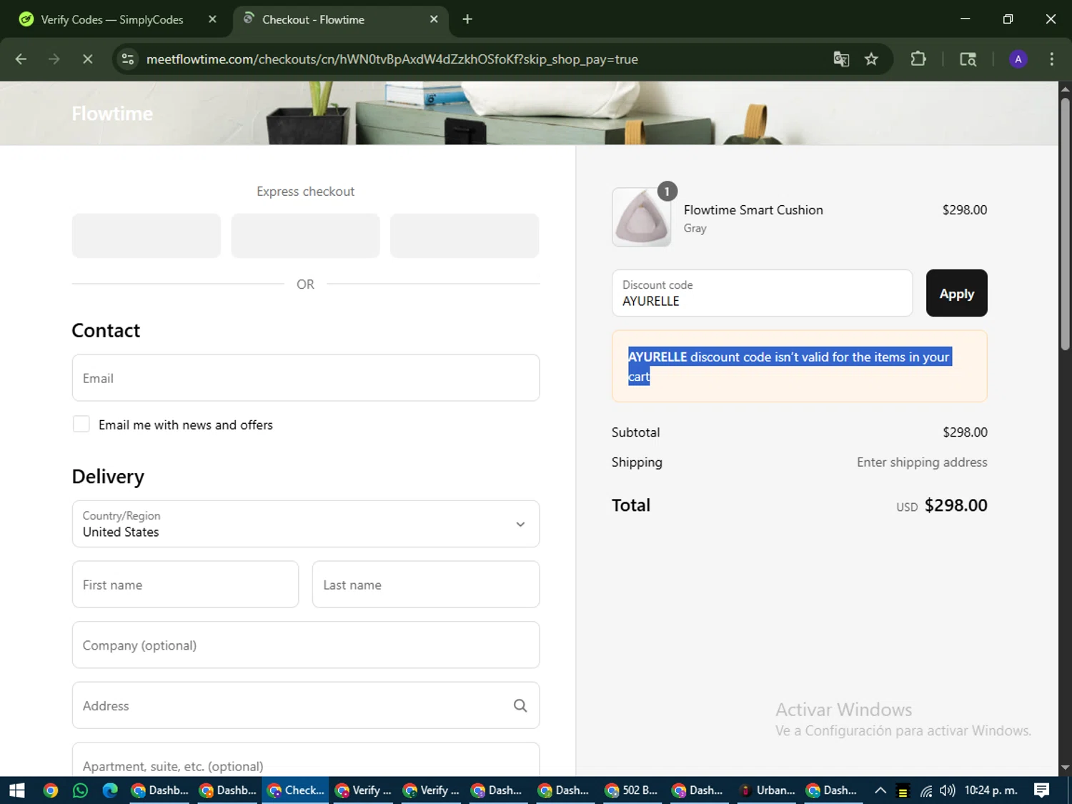The image size is (1072, 804).
Task: Click the browser back arrow
Action: [x=21, y=59]
